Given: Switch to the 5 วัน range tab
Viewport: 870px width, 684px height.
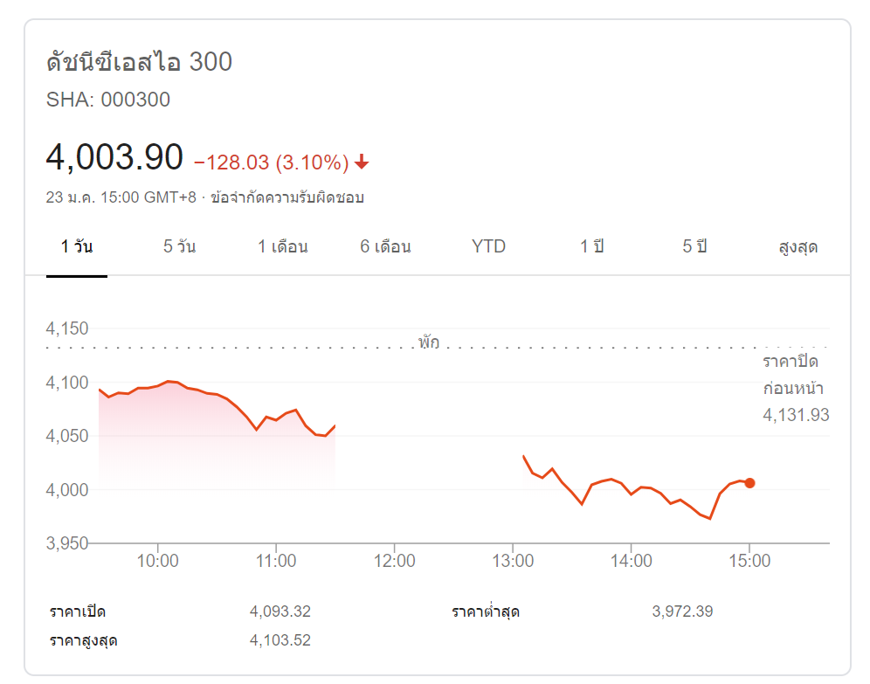Looking at the screenshot, I should tap(179, 246).
